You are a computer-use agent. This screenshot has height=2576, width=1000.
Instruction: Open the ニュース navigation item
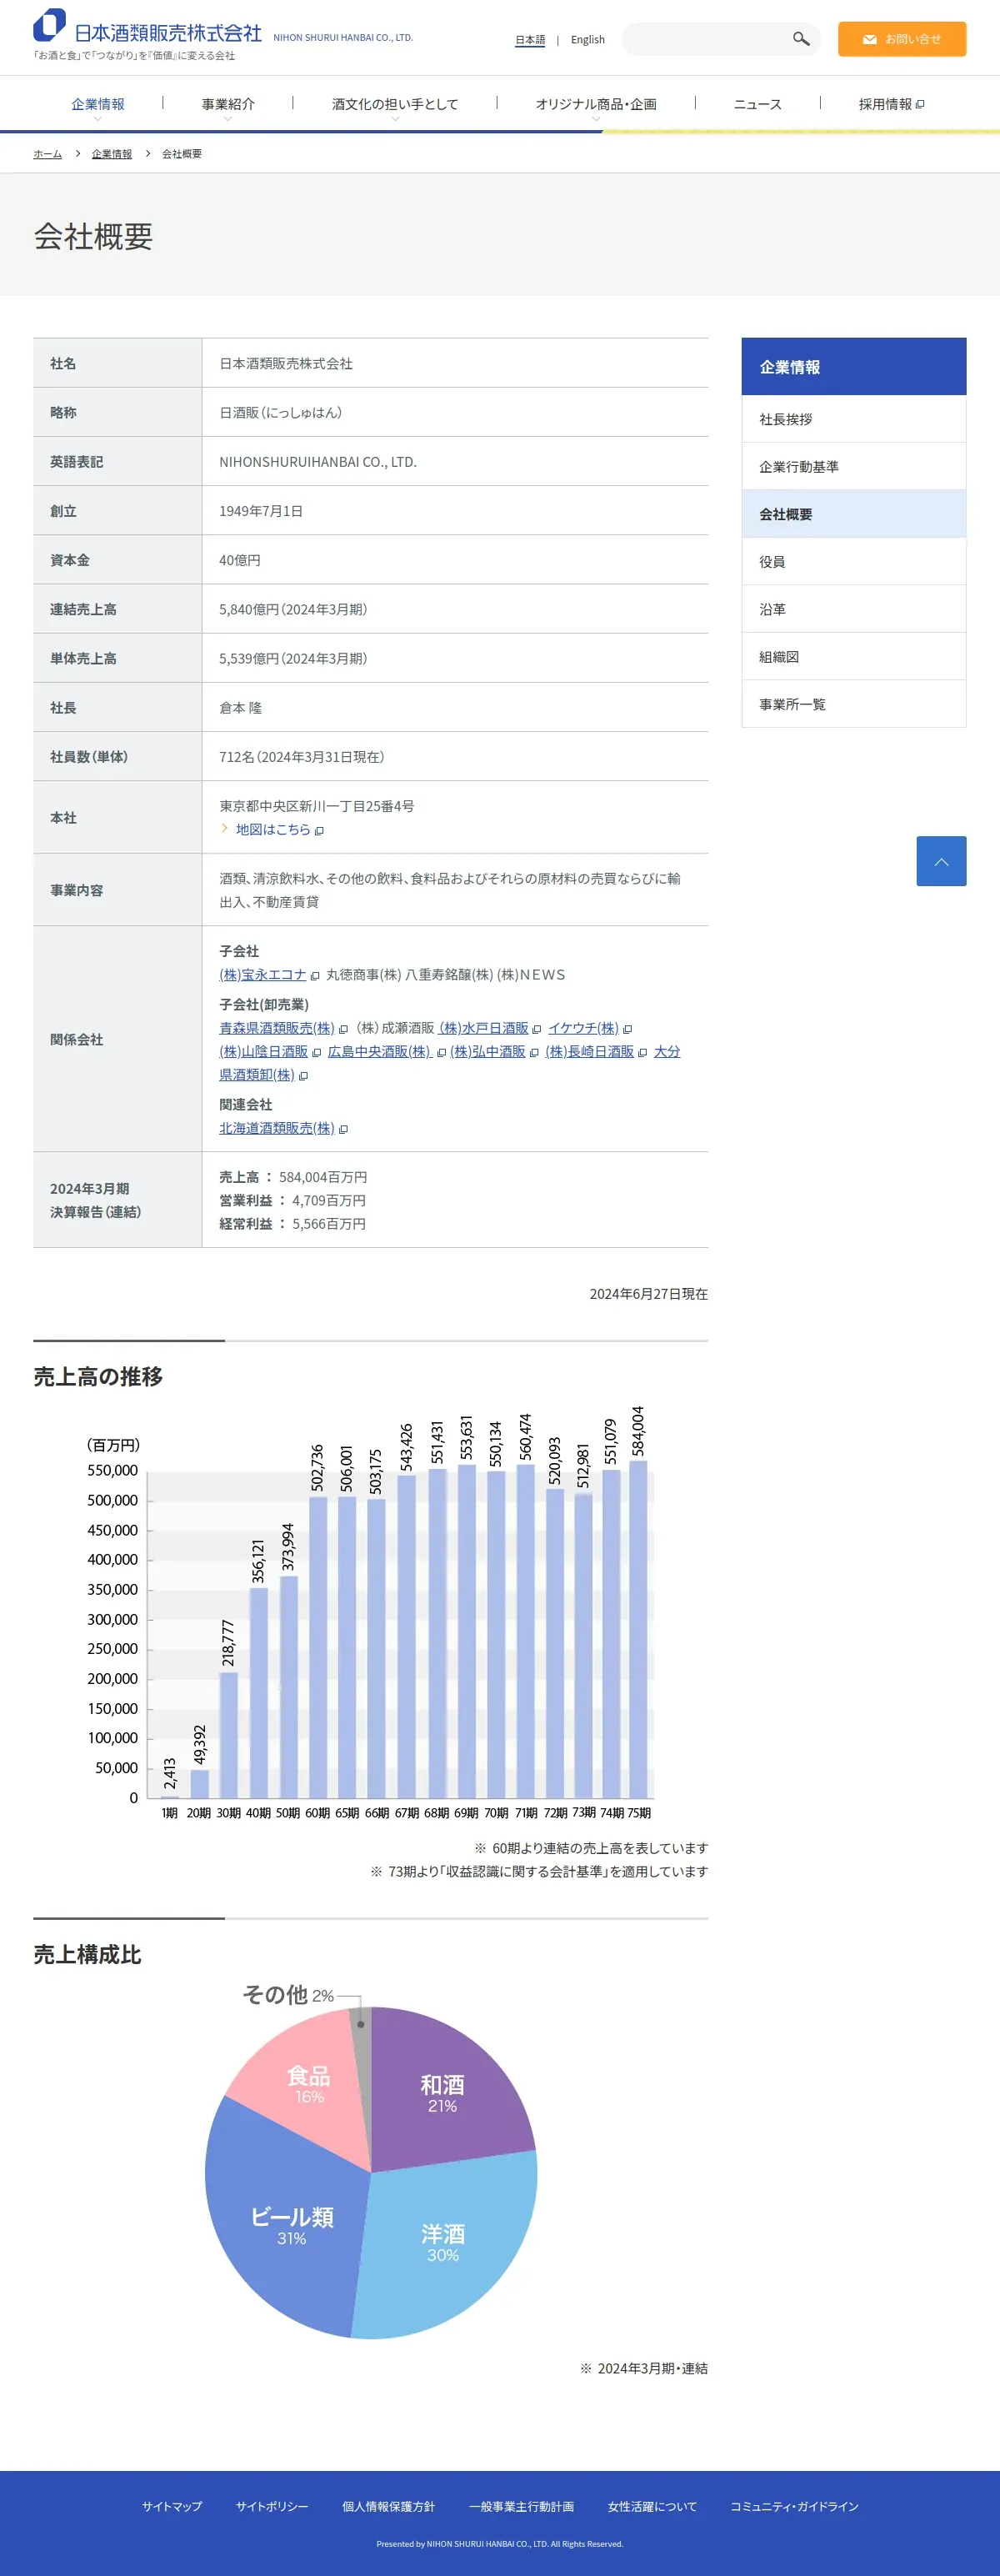(x=758, y=104)
